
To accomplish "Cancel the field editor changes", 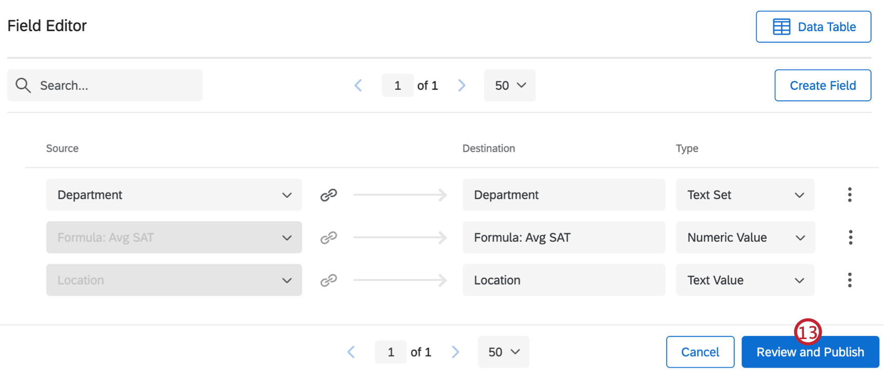I will 700,352.
